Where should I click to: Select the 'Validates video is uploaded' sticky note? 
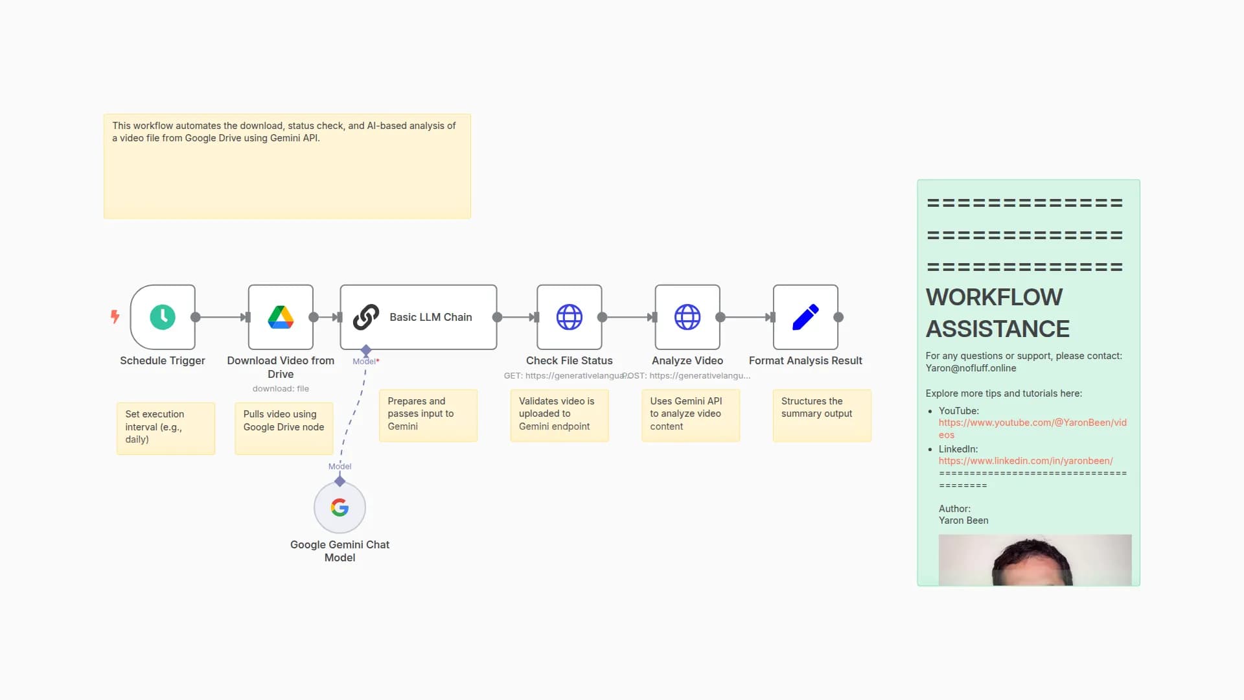pyautogui.click(x=559, y=415)
